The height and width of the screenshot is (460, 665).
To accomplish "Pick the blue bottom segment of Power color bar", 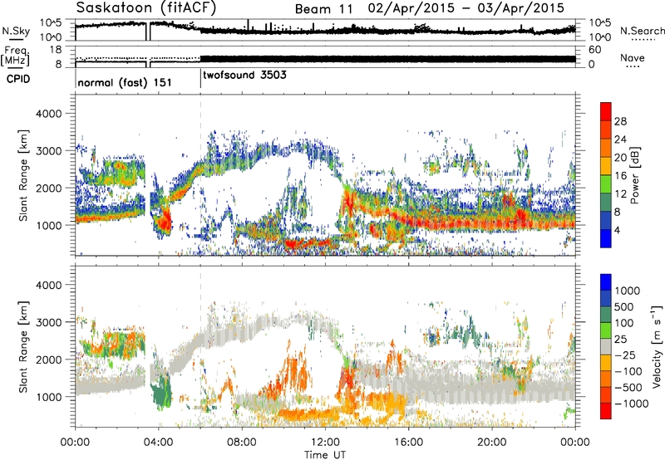I will [x=606, y=238].
